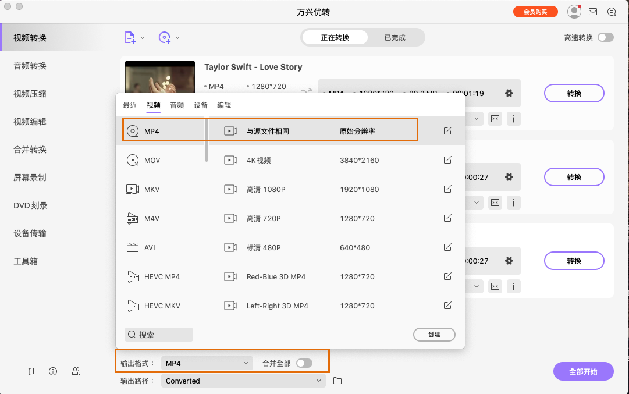The height and width of the screenshot is (394, 629).
Task: Open the add file dropdown arrow
Action: 141,36
